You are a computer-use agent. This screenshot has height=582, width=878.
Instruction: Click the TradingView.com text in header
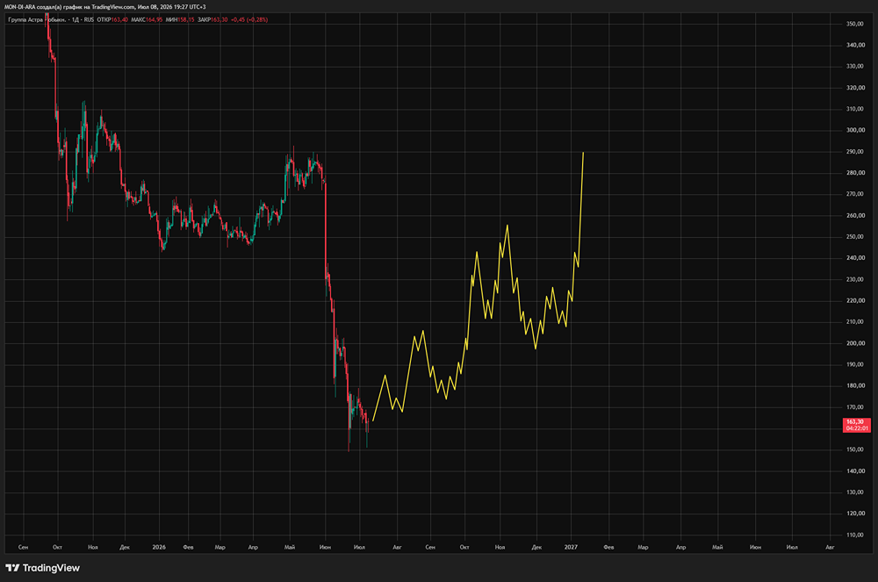(113, 7)
